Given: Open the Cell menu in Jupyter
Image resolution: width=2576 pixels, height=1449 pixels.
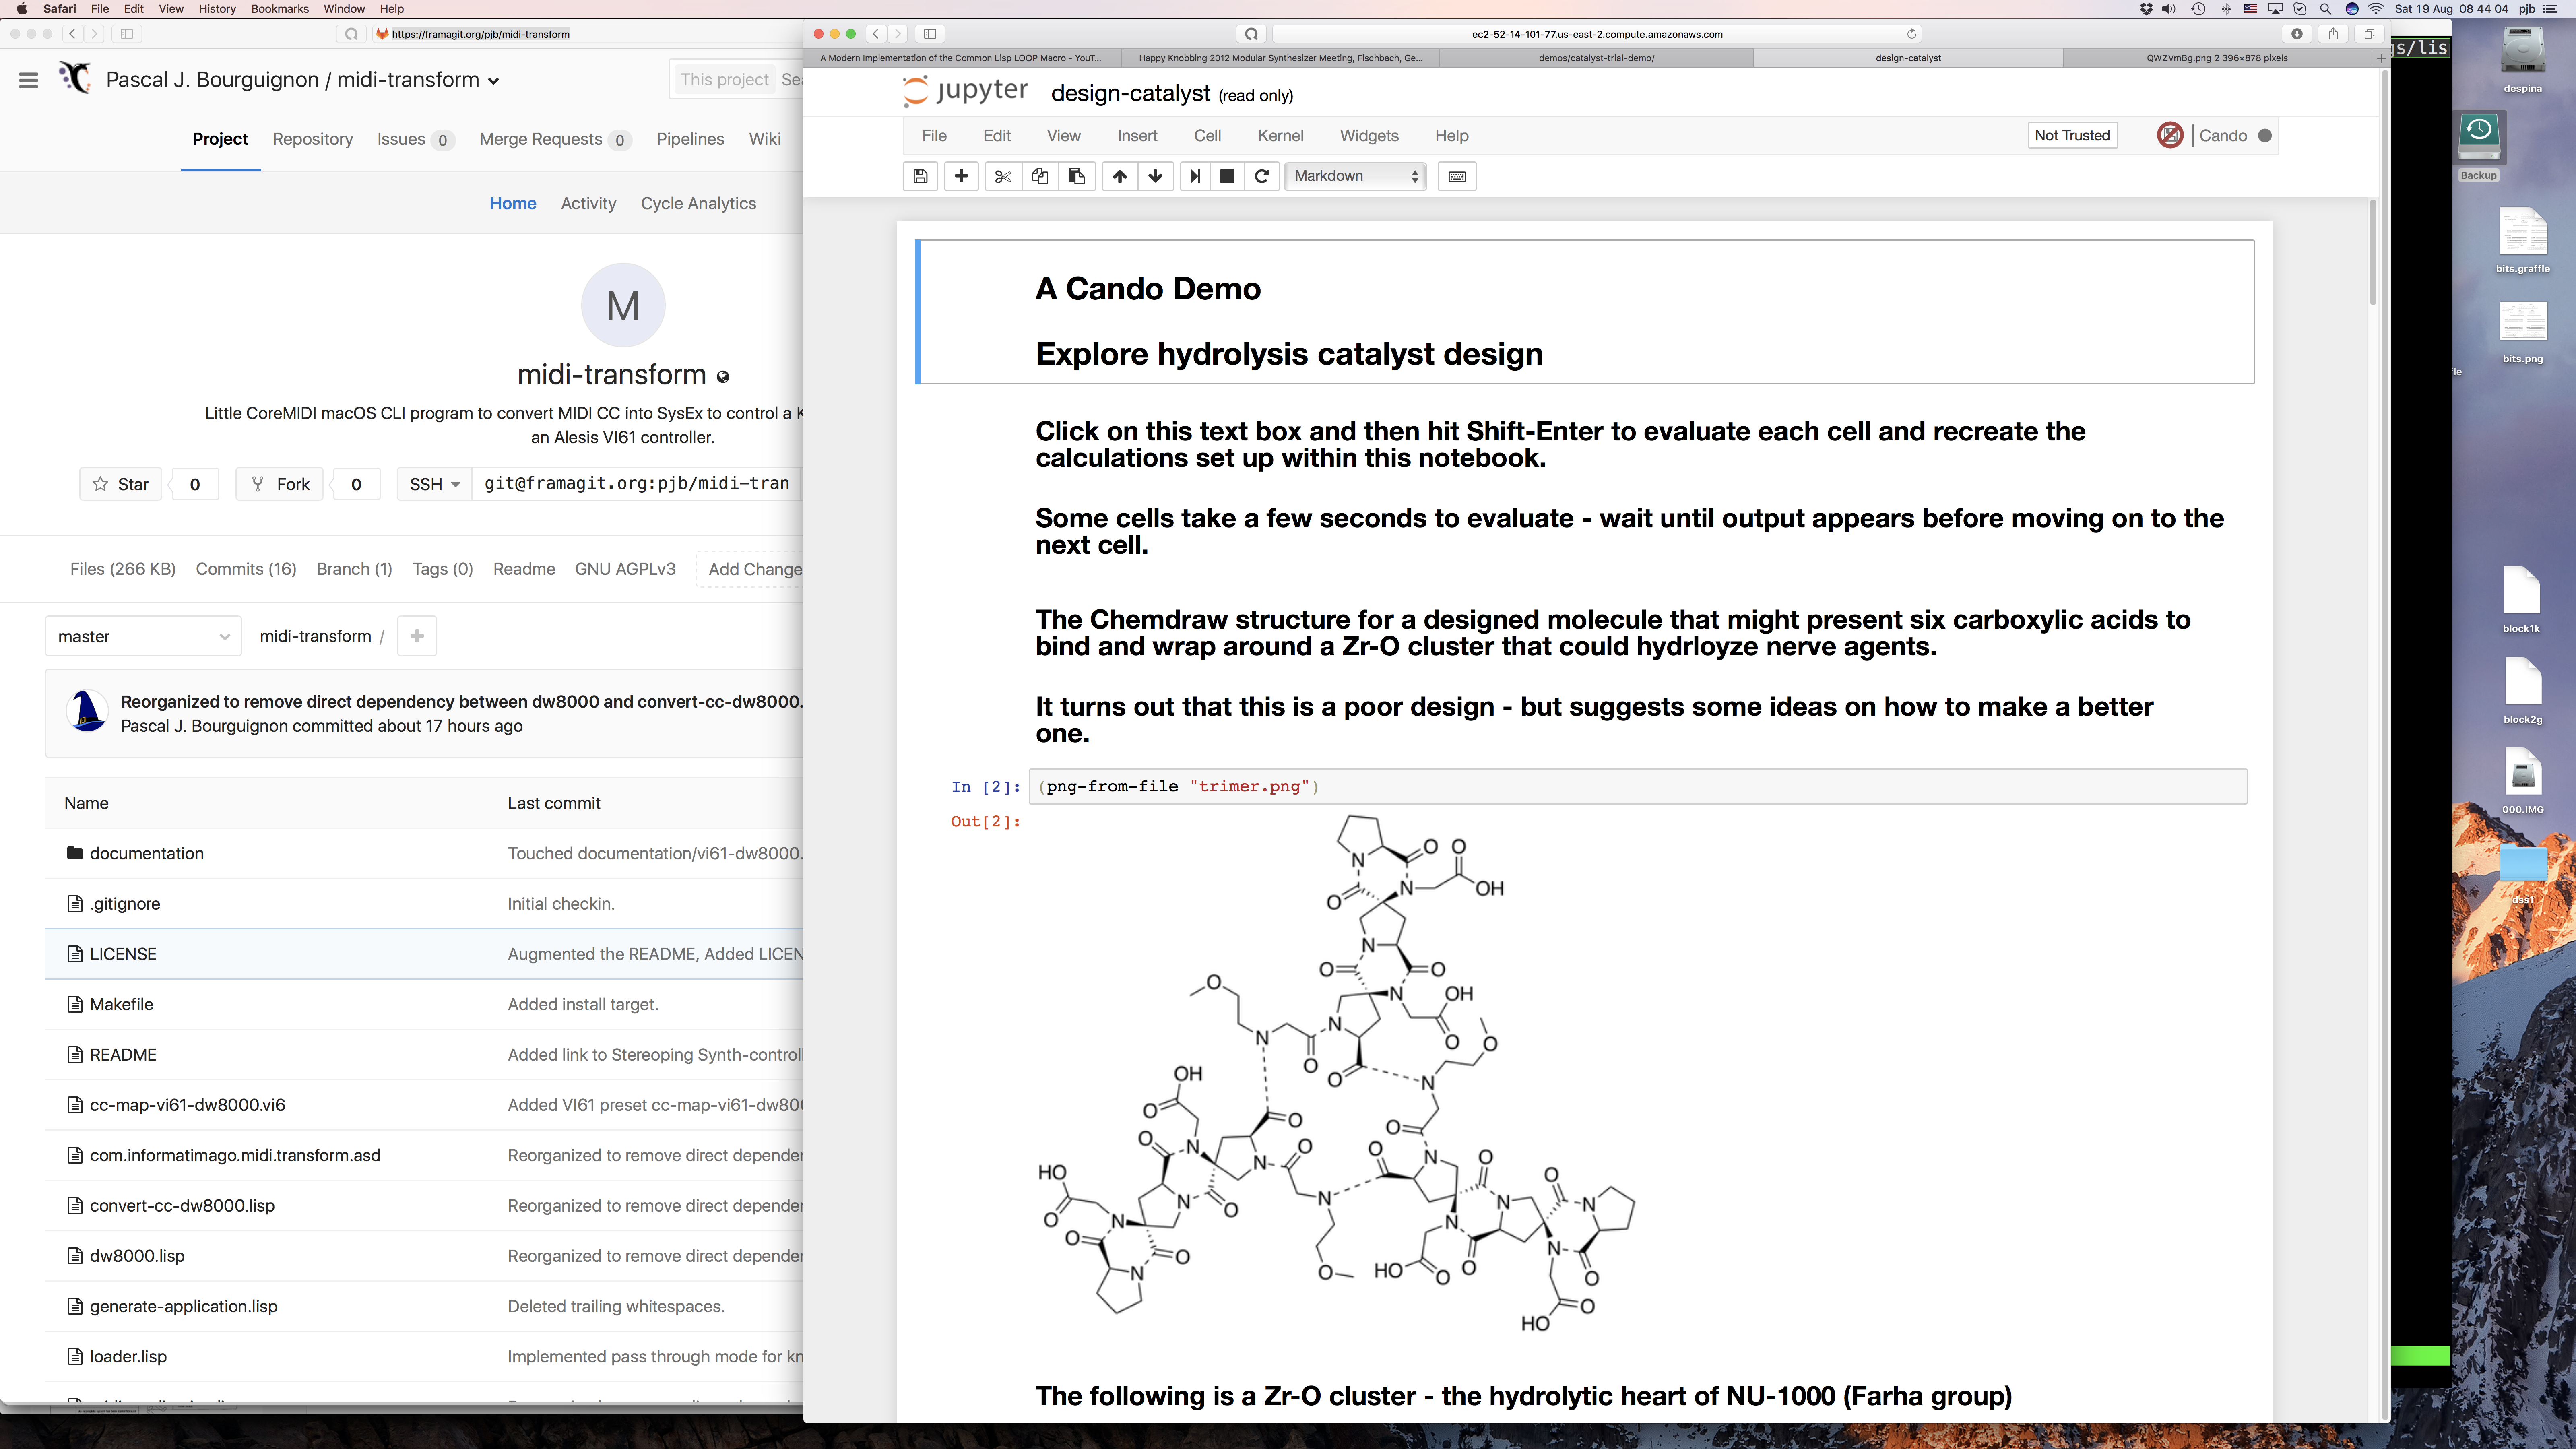Looking at the screenshot, I should click(1207, 136).
